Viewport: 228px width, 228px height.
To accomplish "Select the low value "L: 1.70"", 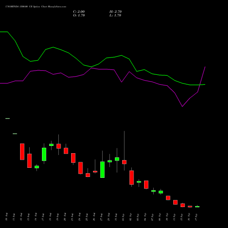I will (x=115, y=15).
